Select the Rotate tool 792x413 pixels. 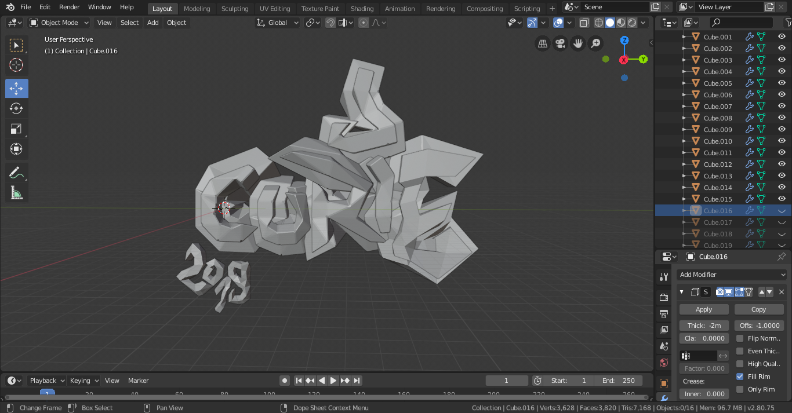point(16,108)
